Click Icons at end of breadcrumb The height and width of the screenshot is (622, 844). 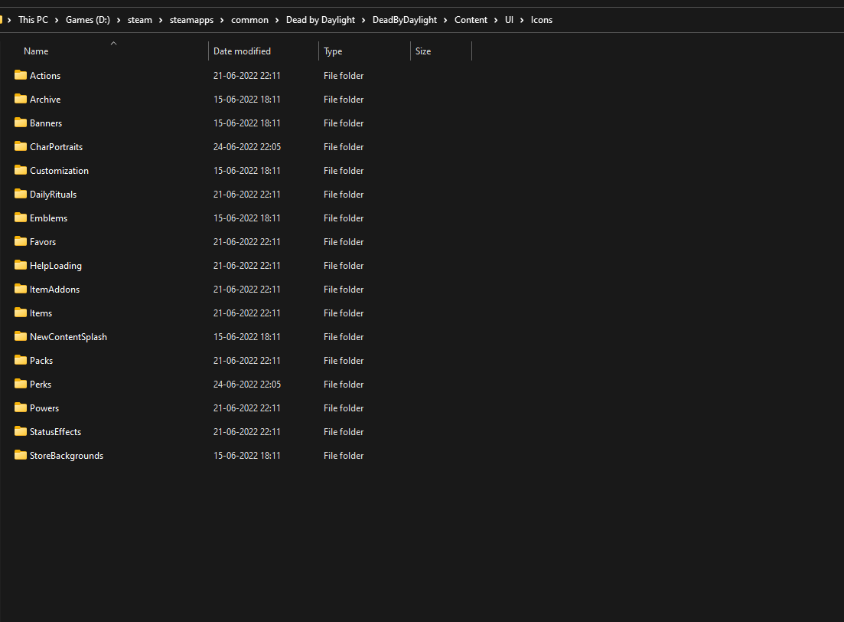click(542, 20)
